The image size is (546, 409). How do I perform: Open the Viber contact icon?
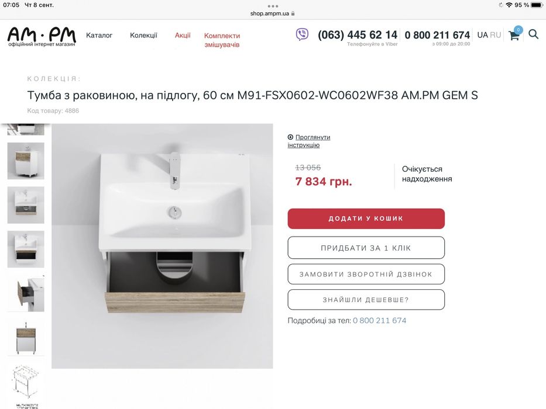click(302, 34)
